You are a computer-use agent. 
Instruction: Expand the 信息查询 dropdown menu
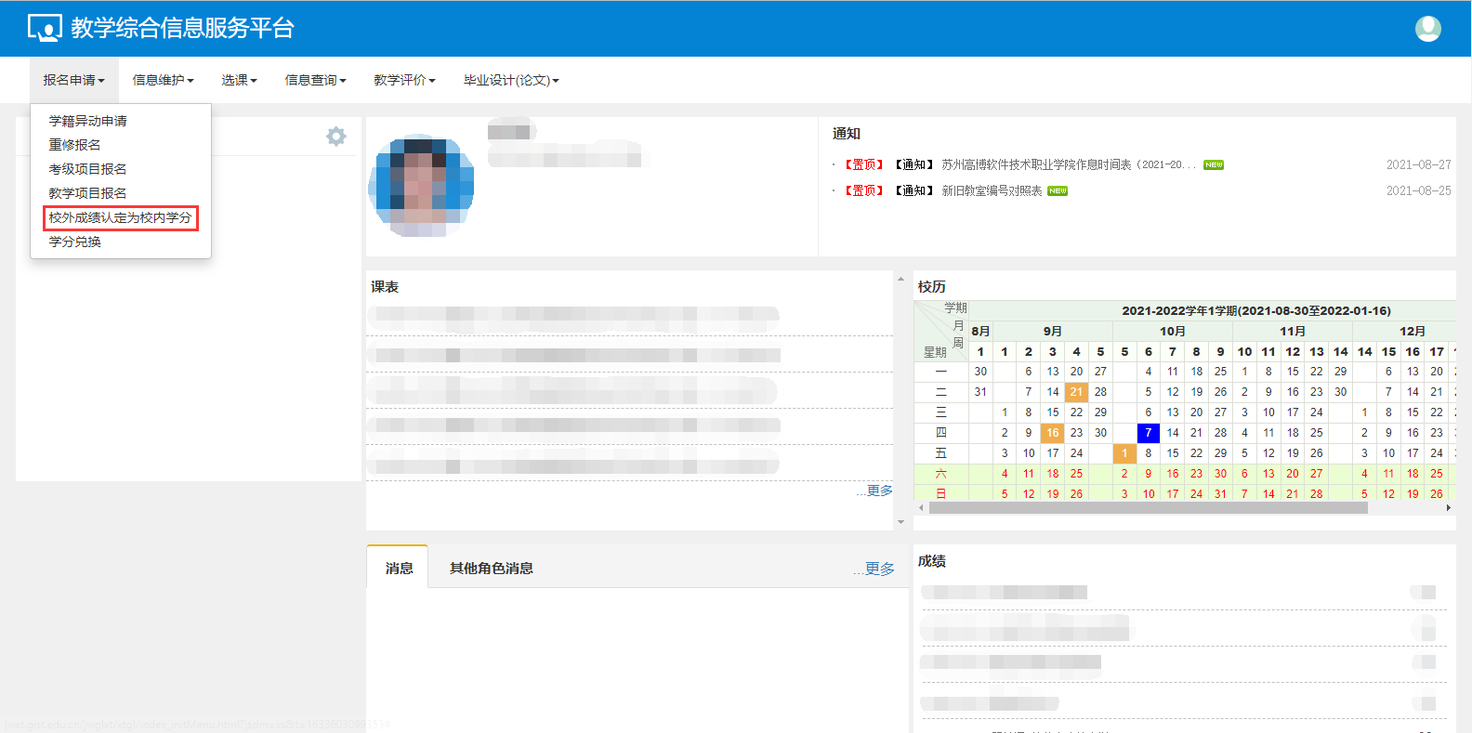click(x=315, y=81)
